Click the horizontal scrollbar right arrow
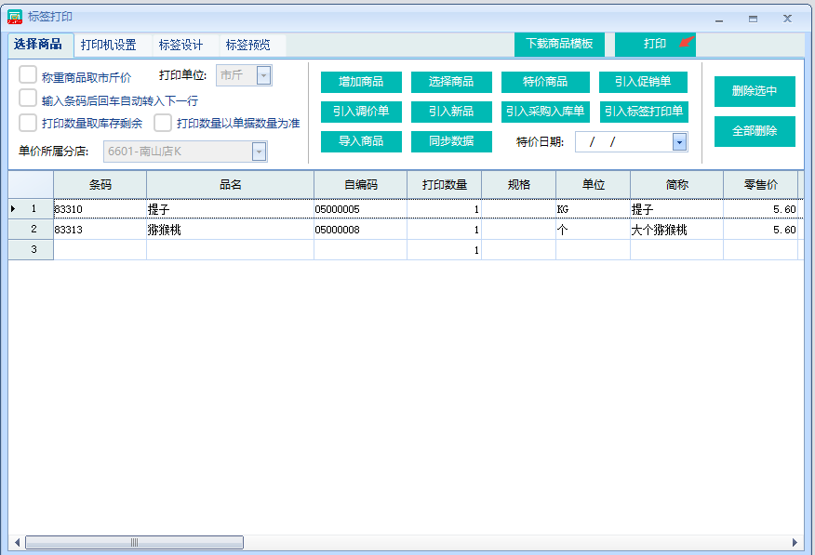 [x=795, y=543]
